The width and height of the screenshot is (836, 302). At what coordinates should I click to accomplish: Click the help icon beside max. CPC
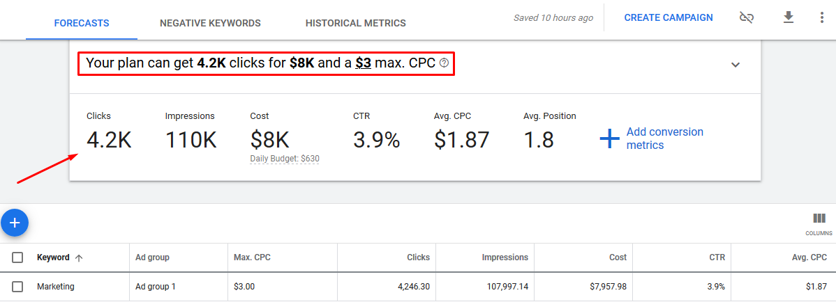(x=444, y=63)
